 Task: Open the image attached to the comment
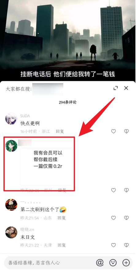click(x=46, y=166)
